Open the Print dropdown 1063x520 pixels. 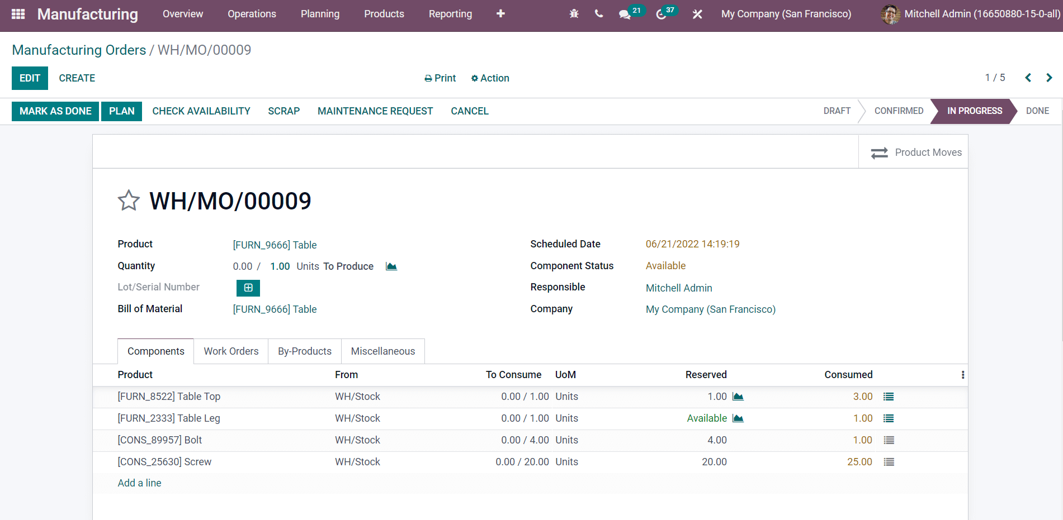tap(440, 78)
